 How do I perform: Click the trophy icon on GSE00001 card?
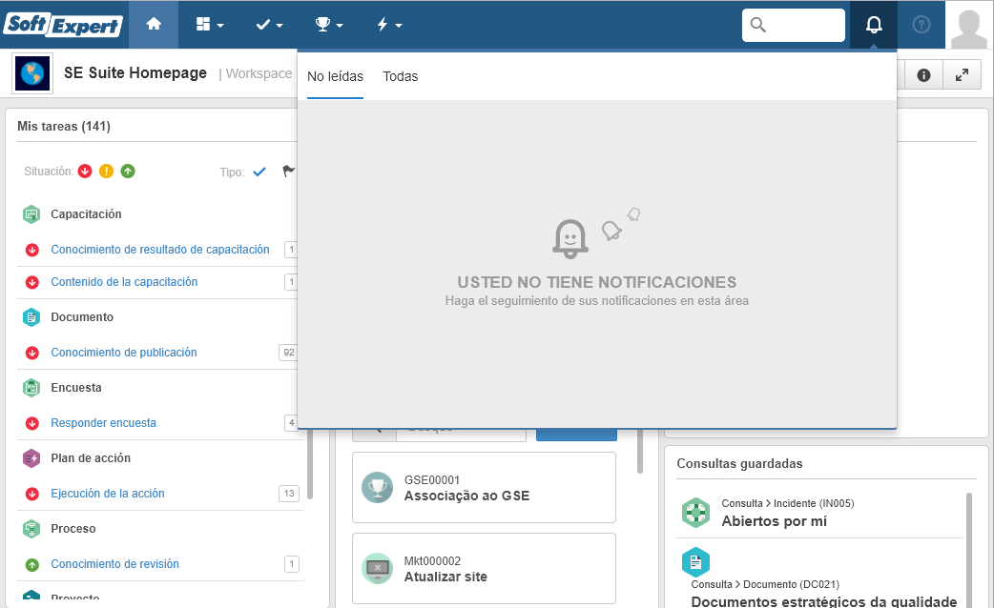click(x=377, y=488)
